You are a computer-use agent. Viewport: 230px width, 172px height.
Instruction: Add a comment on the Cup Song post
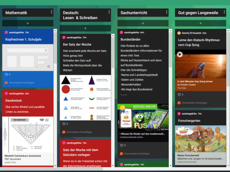tap(195, 103)
